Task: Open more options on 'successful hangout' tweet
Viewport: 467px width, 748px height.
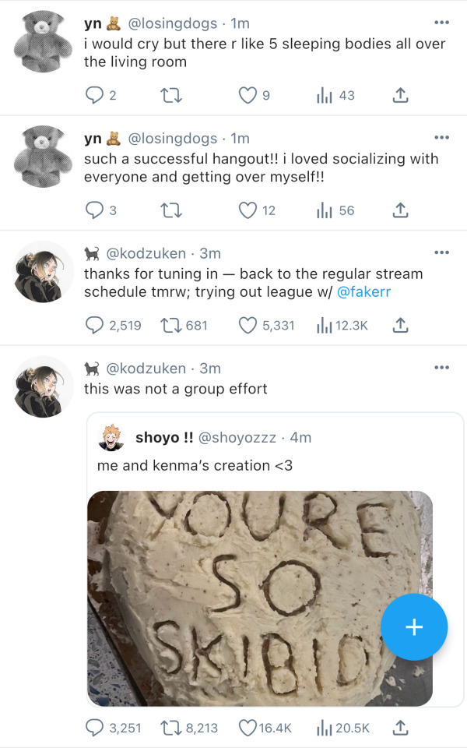Action: (x=441, y=137)
